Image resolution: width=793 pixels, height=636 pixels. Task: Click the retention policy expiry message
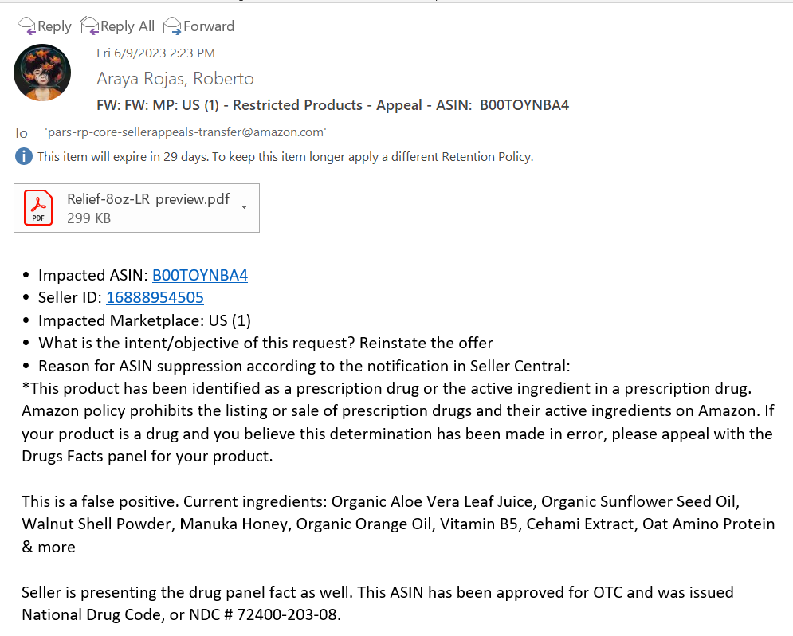285,157
